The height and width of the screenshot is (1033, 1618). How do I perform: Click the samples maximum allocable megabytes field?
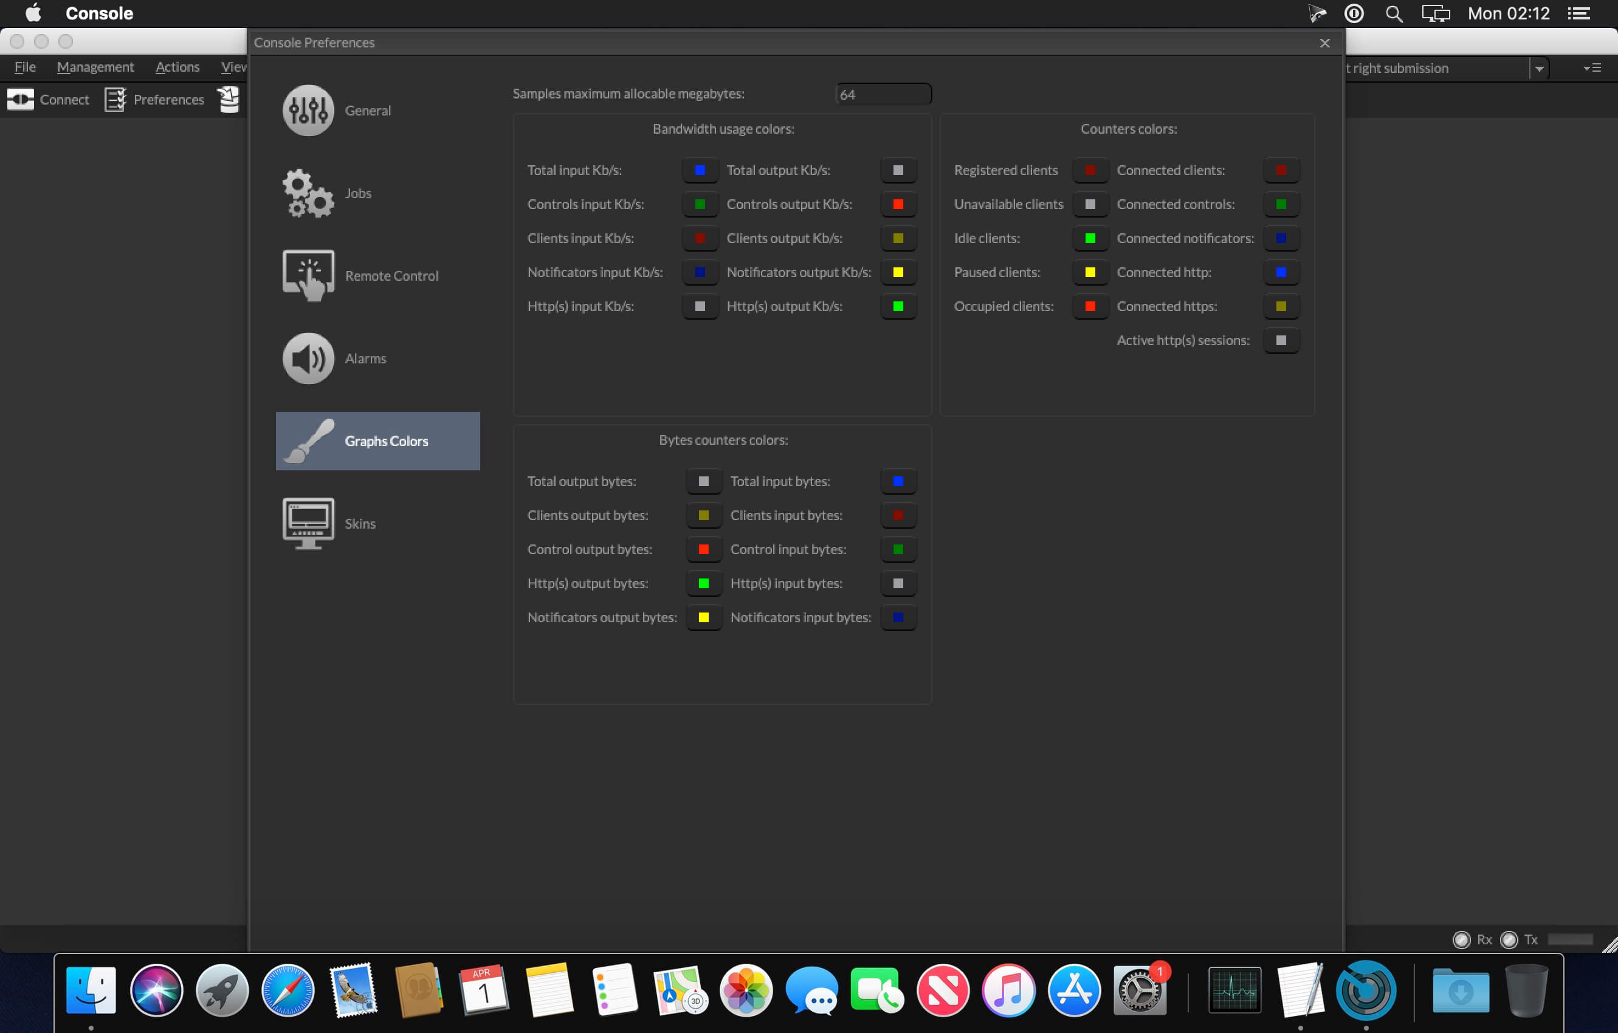pos(883,94)
